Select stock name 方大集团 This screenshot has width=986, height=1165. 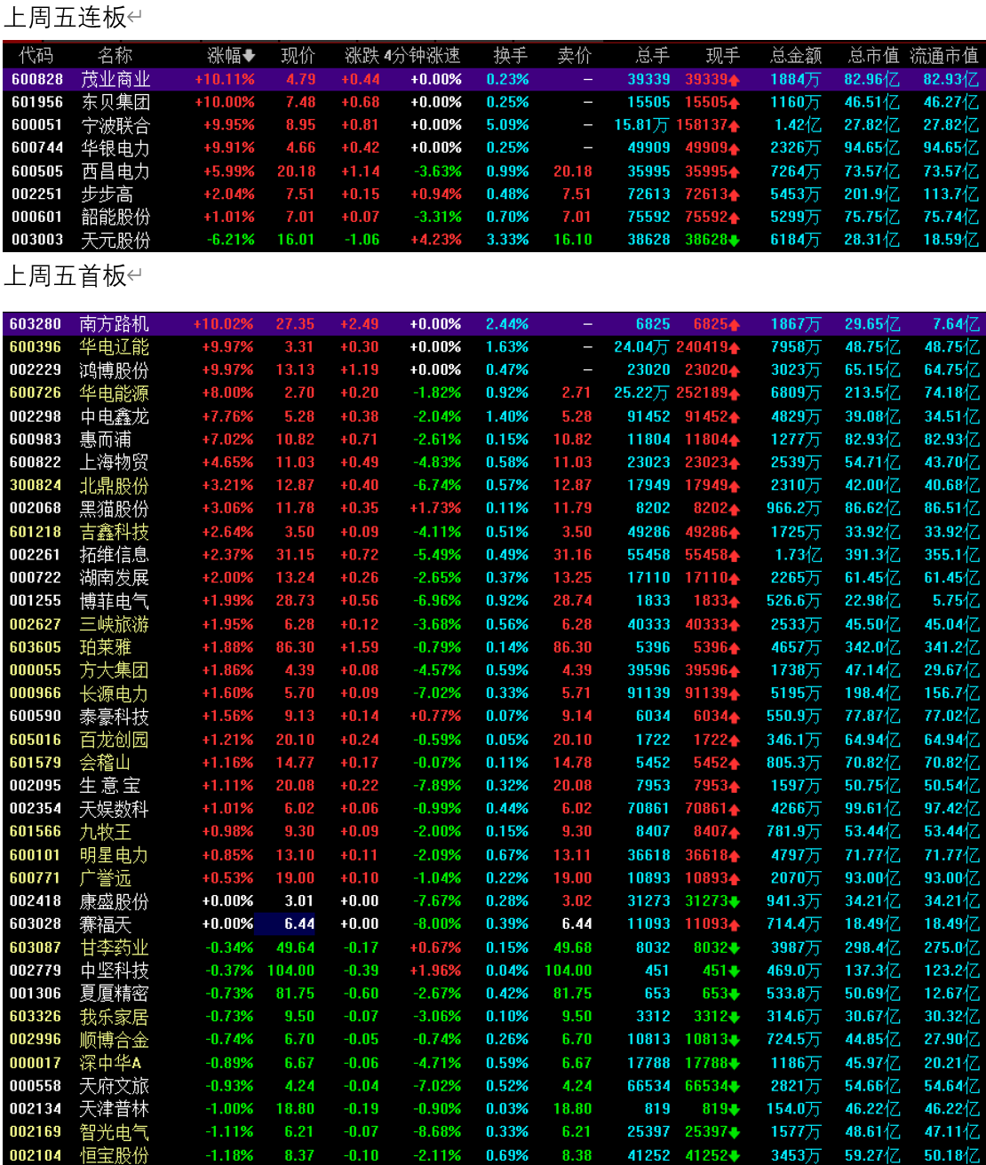(115, 670)
